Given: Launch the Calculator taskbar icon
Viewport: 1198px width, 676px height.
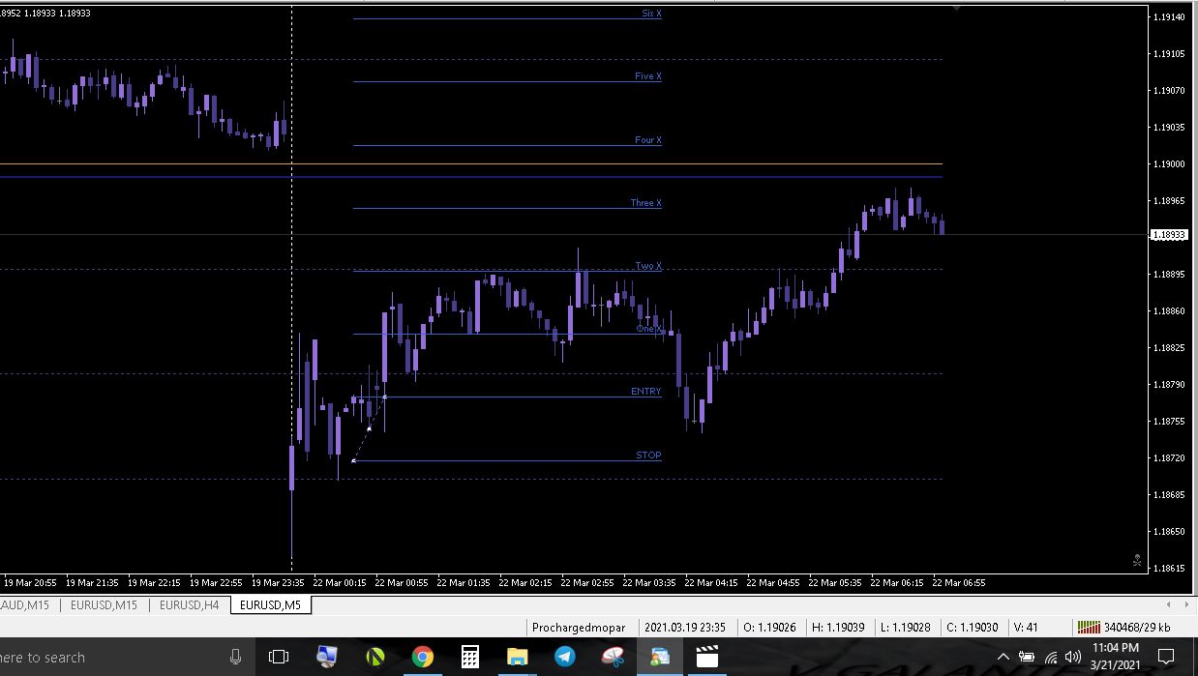Looking at the screenshot, I should pyautogui.click(x=469, y=658).
